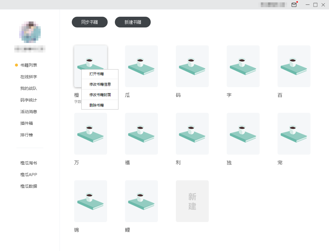Screen dimensions: 329x251
Task: Select 修改书籍信息 in the context menu
Action: (x=99, y=84)
